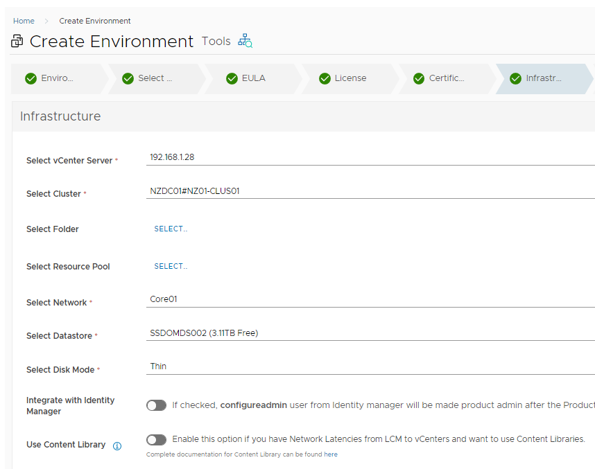Open the Select Cluster dropdown

point(370,191)
